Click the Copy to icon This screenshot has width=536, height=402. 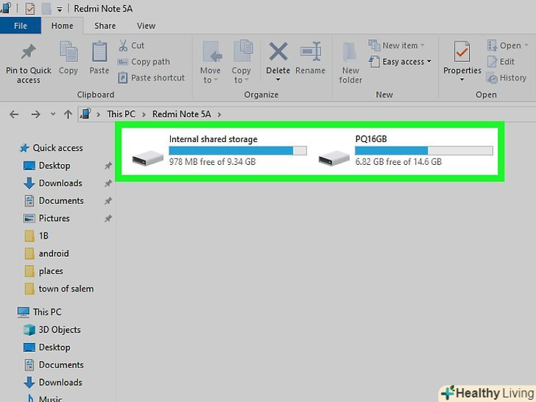(243, 52)
